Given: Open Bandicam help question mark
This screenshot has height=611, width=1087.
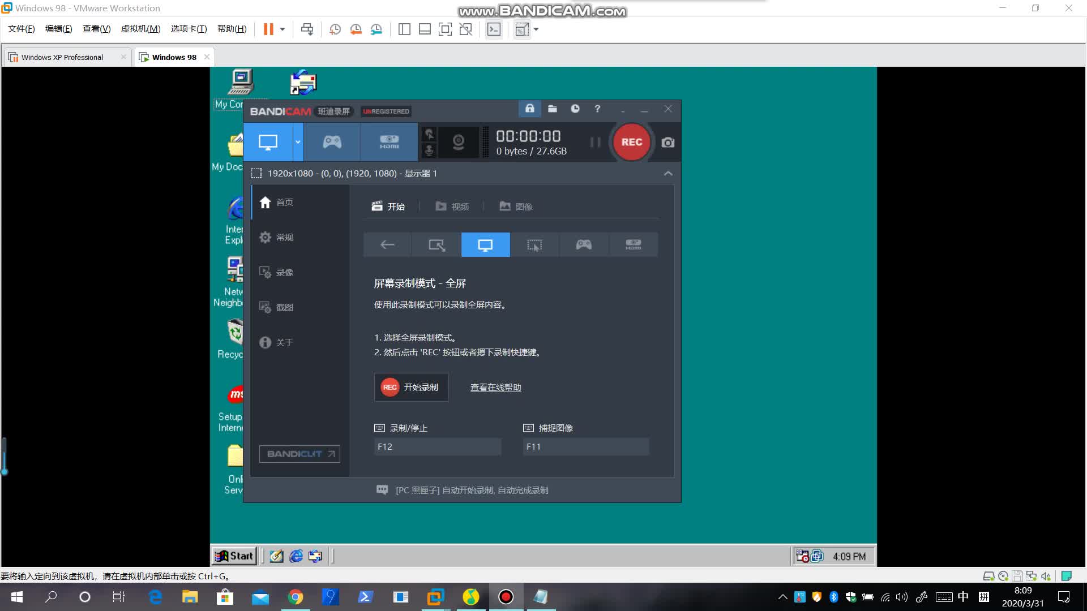Looking at the screenshot, I should click(597, 109).
